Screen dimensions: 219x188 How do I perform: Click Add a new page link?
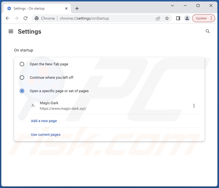[x=44, y=121]
